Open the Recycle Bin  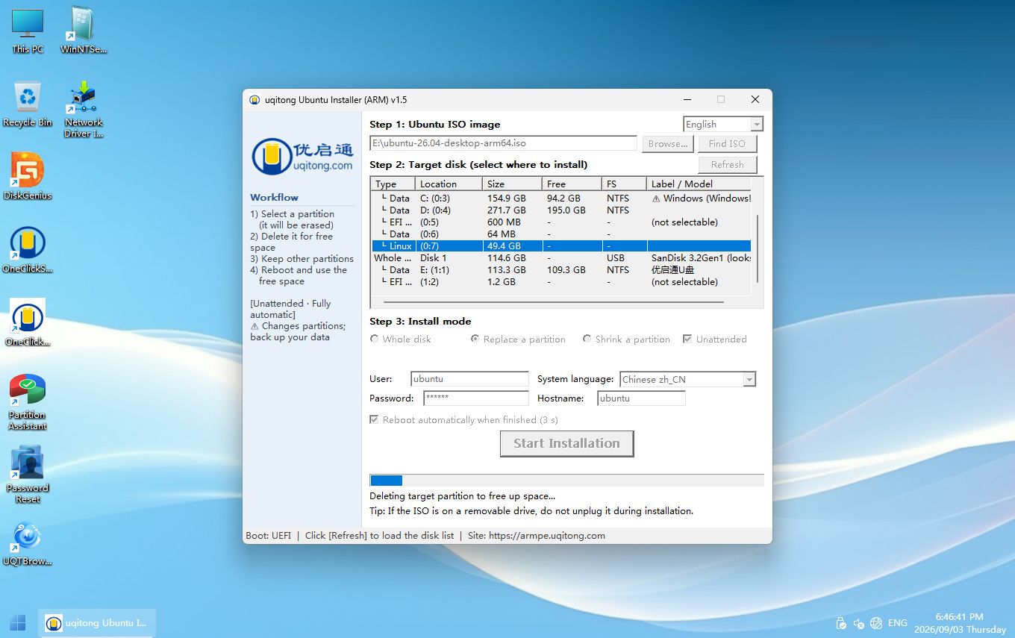(x=28, y=104)
